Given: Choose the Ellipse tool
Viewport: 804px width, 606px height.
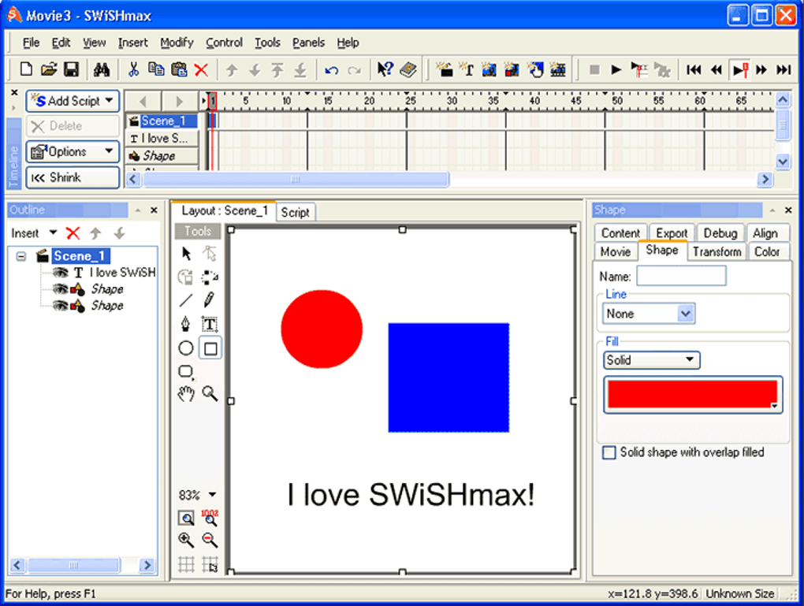Looking at the screenshot, I should click(x=186, y=347).
